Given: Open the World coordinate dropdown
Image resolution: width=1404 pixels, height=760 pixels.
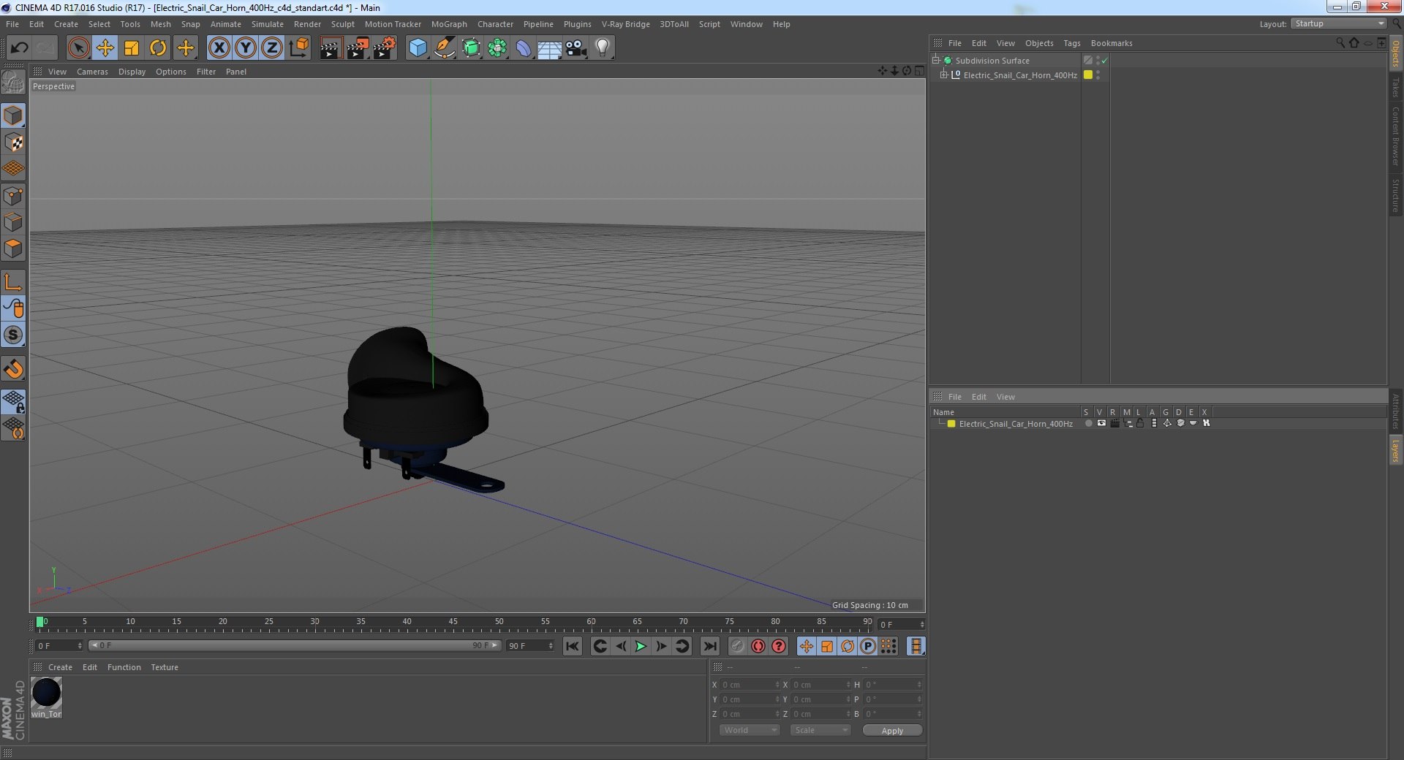Looking at the screenshot, I should tap(750, 730).
